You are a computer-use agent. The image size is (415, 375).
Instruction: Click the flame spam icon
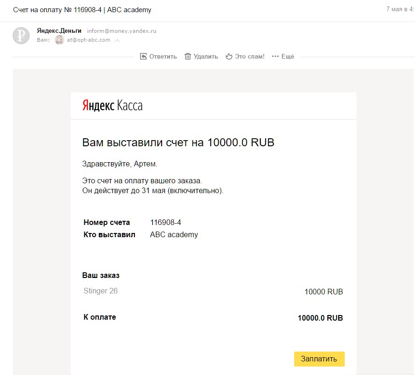[229, 56]
